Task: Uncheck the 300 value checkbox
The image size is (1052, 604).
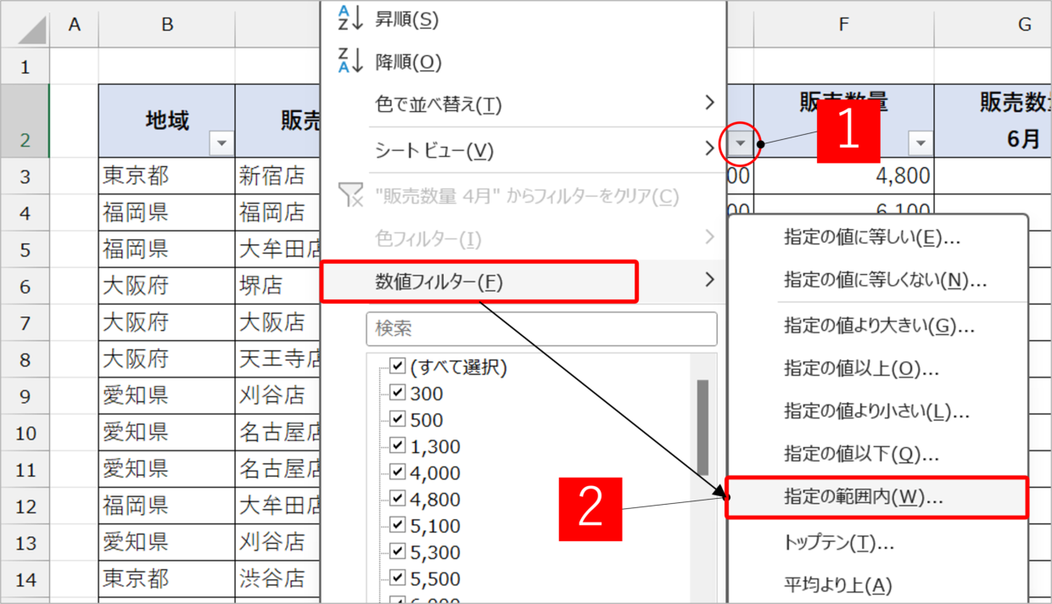Action: [x=397, y=394]
